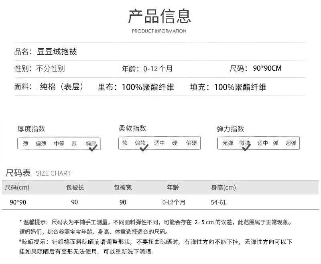The width and height of the screenshot is (321, 264).
Task: Select size value 90*90CM
Action: 267,68
